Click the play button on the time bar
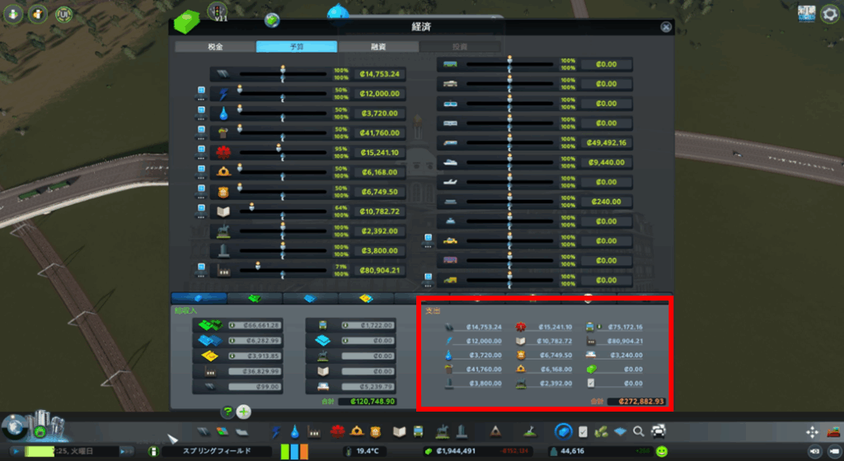This screenshot has height=461, width=844. (x=16, y=451)
